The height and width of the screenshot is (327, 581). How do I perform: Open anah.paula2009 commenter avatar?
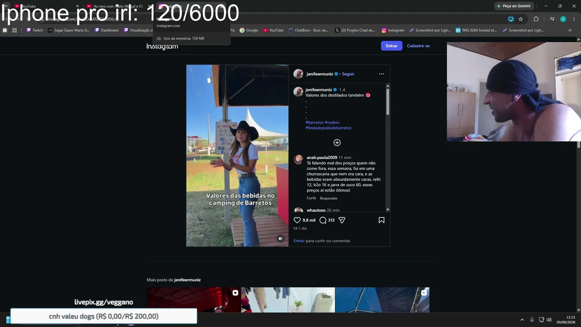[298, 159]
